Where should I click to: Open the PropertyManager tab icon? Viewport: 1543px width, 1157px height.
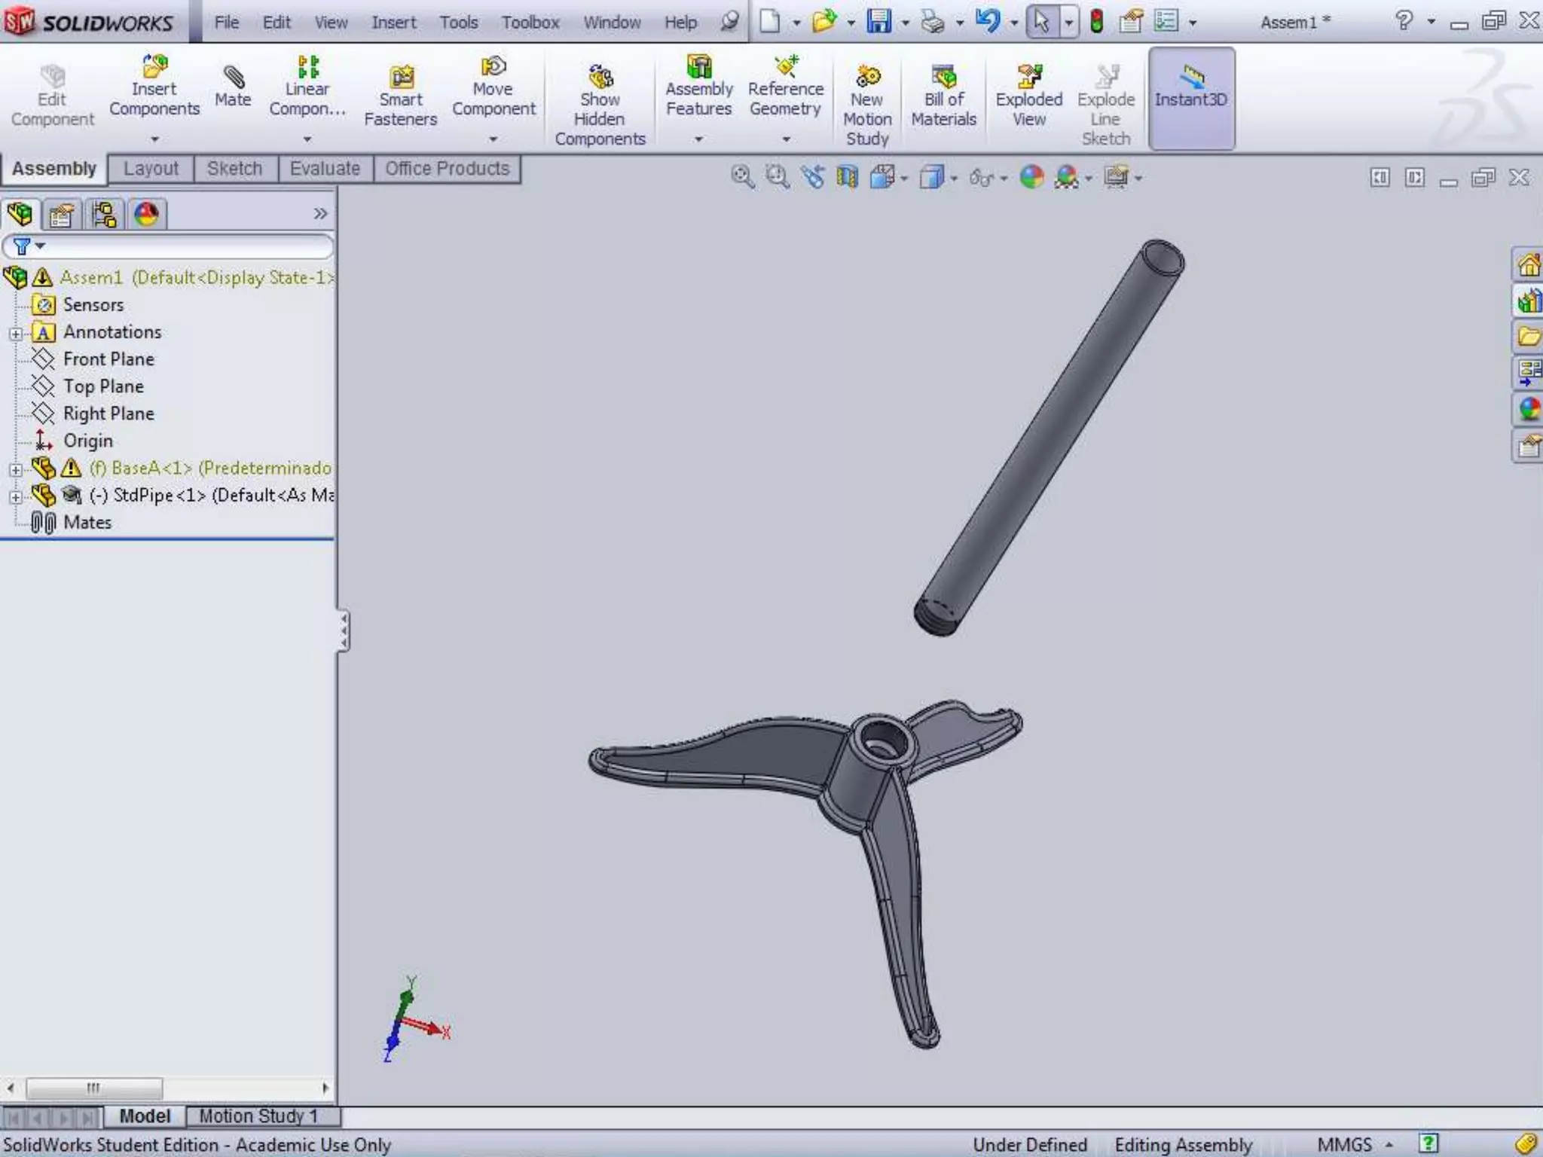(61, 215)
